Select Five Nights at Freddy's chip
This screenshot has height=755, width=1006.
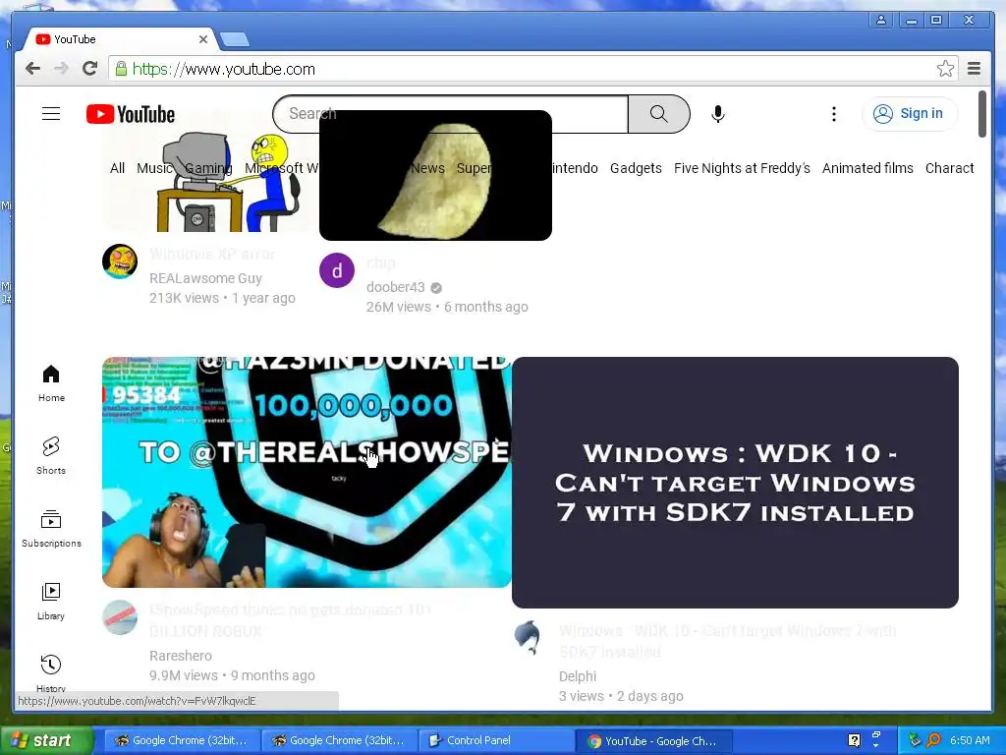point(742,168)
